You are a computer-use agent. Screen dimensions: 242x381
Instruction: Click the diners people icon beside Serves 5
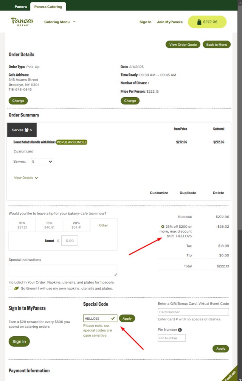[27, 130]
